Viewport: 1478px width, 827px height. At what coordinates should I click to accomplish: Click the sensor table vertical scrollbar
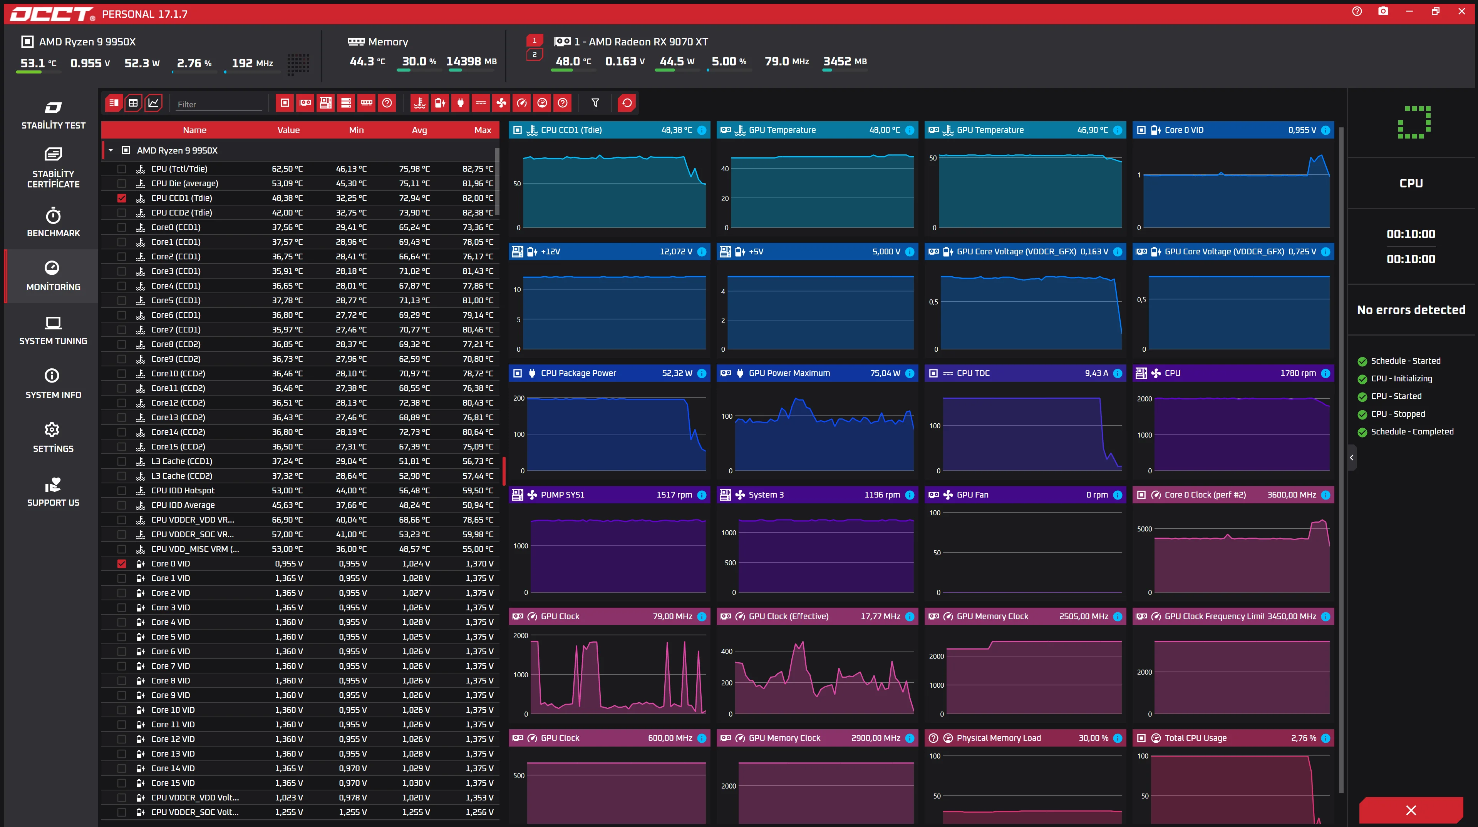coord(497,180)
